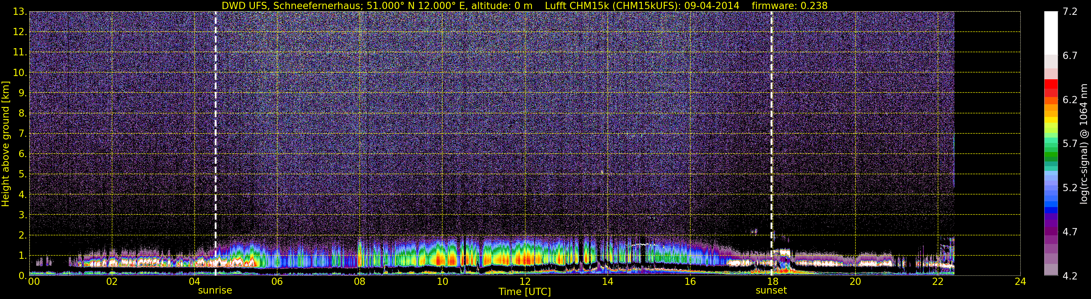Click the height axis tick label 10
Screen dimensions: 1091x299
point(20,73)
